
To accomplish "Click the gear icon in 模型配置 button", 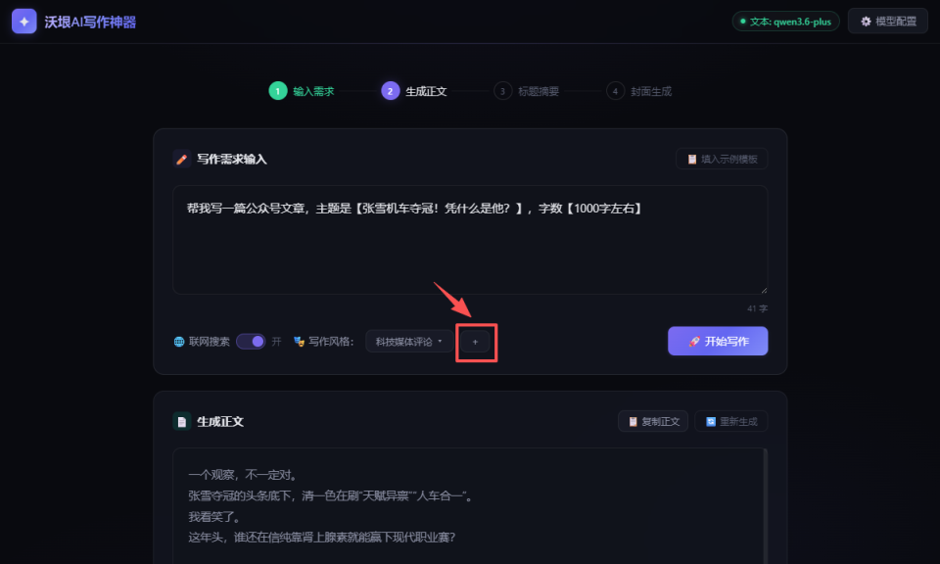I will point(867,21).
